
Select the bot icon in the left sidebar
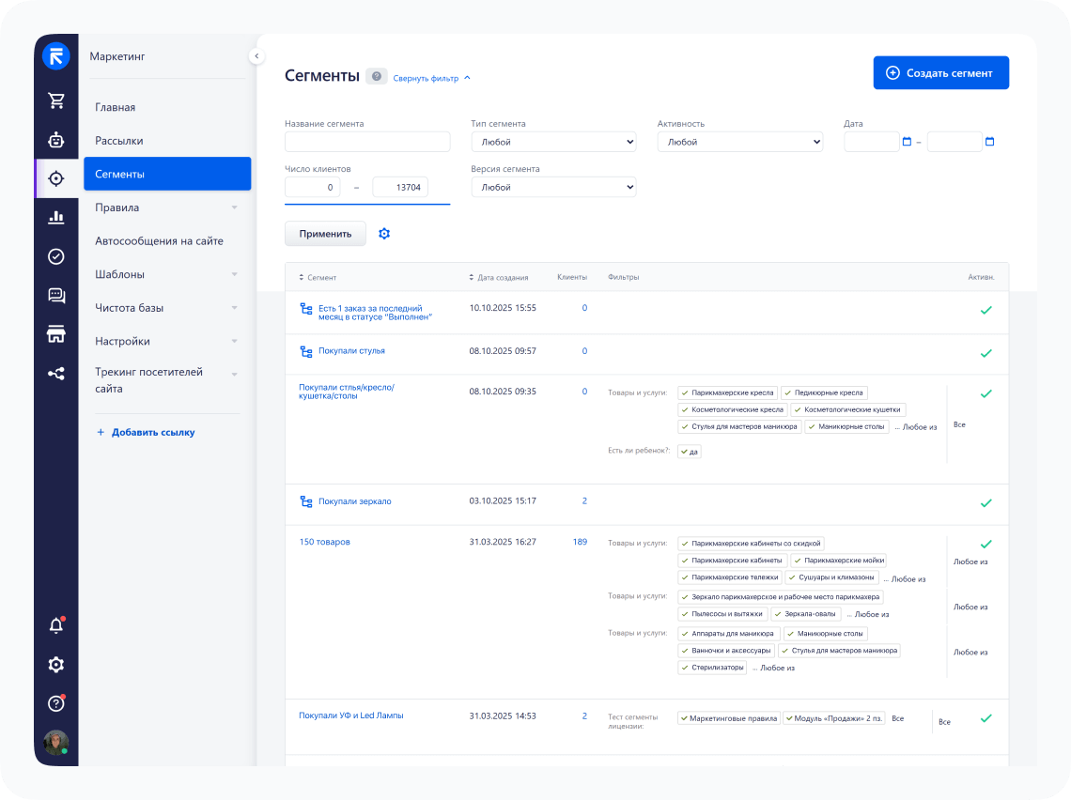(55, 140)
